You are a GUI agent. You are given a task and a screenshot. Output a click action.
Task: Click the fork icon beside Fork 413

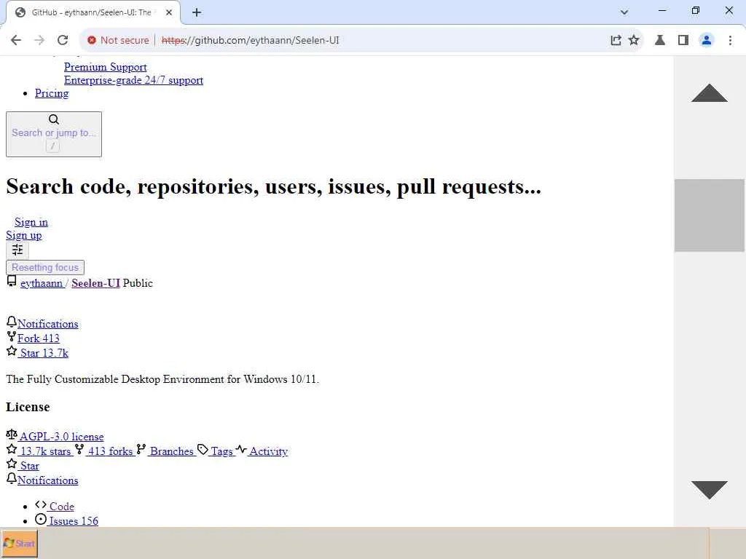click(12, 336)
